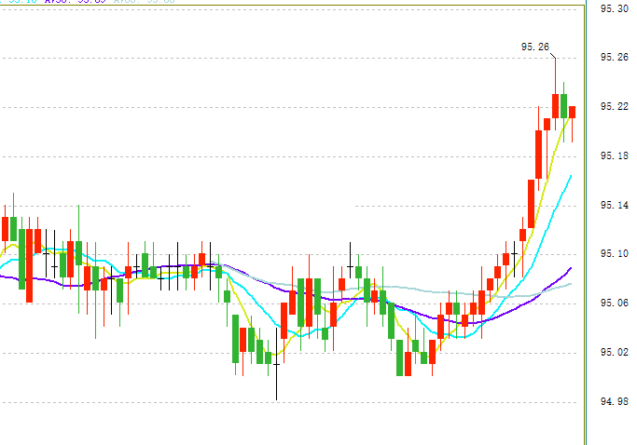Click the 95.10 price axis label
Viewport: 637px width, 445px height.
[x=613, y=254]
